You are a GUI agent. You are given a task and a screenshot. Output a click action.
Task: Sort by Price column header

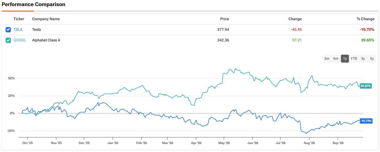[x=225, y=19]
